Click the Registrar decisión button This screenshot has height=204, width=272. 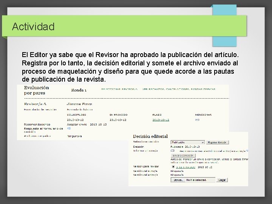pyautogui.click(x=218, y=142)
